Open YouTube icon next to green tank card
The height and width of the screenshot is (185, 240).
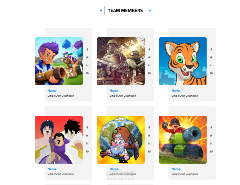tap(211, 152)
